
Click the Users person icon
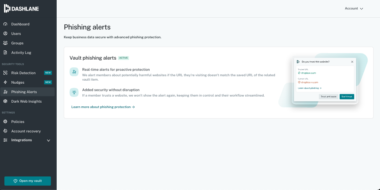coord(5,34)
